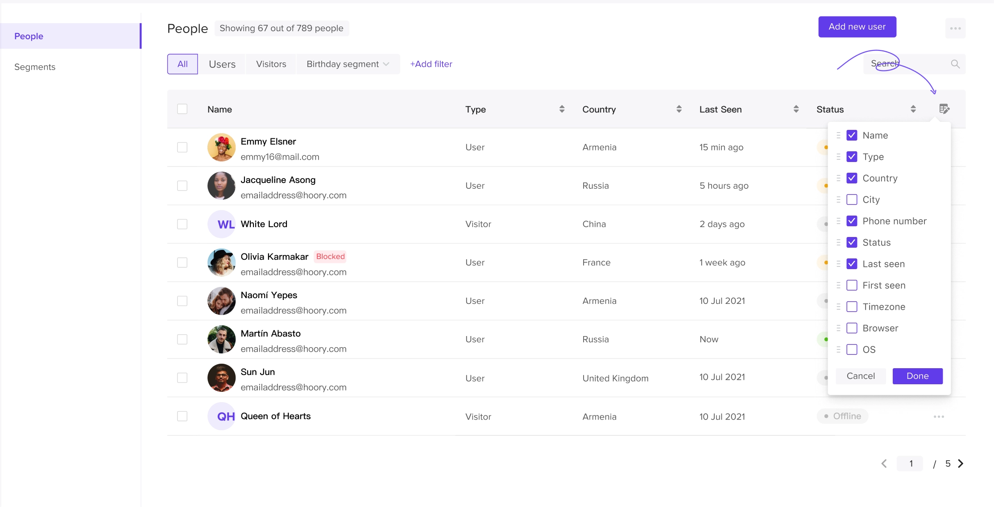
Task: Sort by Country column arrows
Action: click(679, 109)
